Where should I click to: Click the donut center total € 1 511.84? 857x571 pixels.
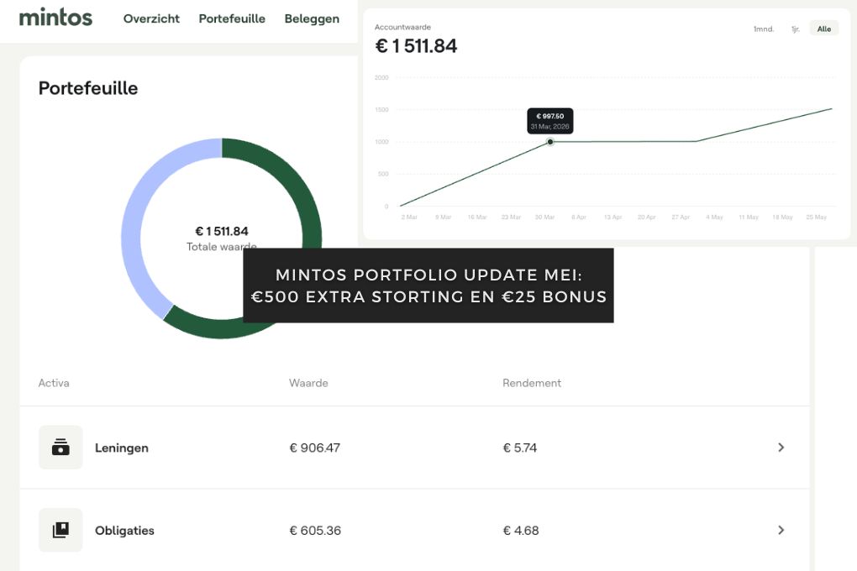pos(222,231)
